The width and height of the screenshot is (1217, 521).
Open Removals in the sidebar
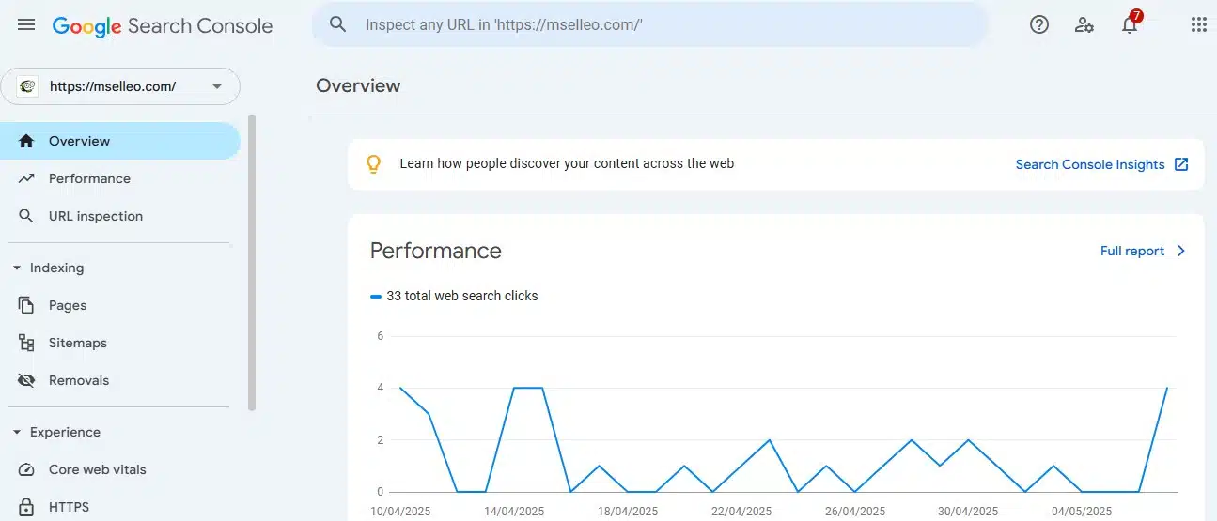pyautogui.click(x=120, y=380)
